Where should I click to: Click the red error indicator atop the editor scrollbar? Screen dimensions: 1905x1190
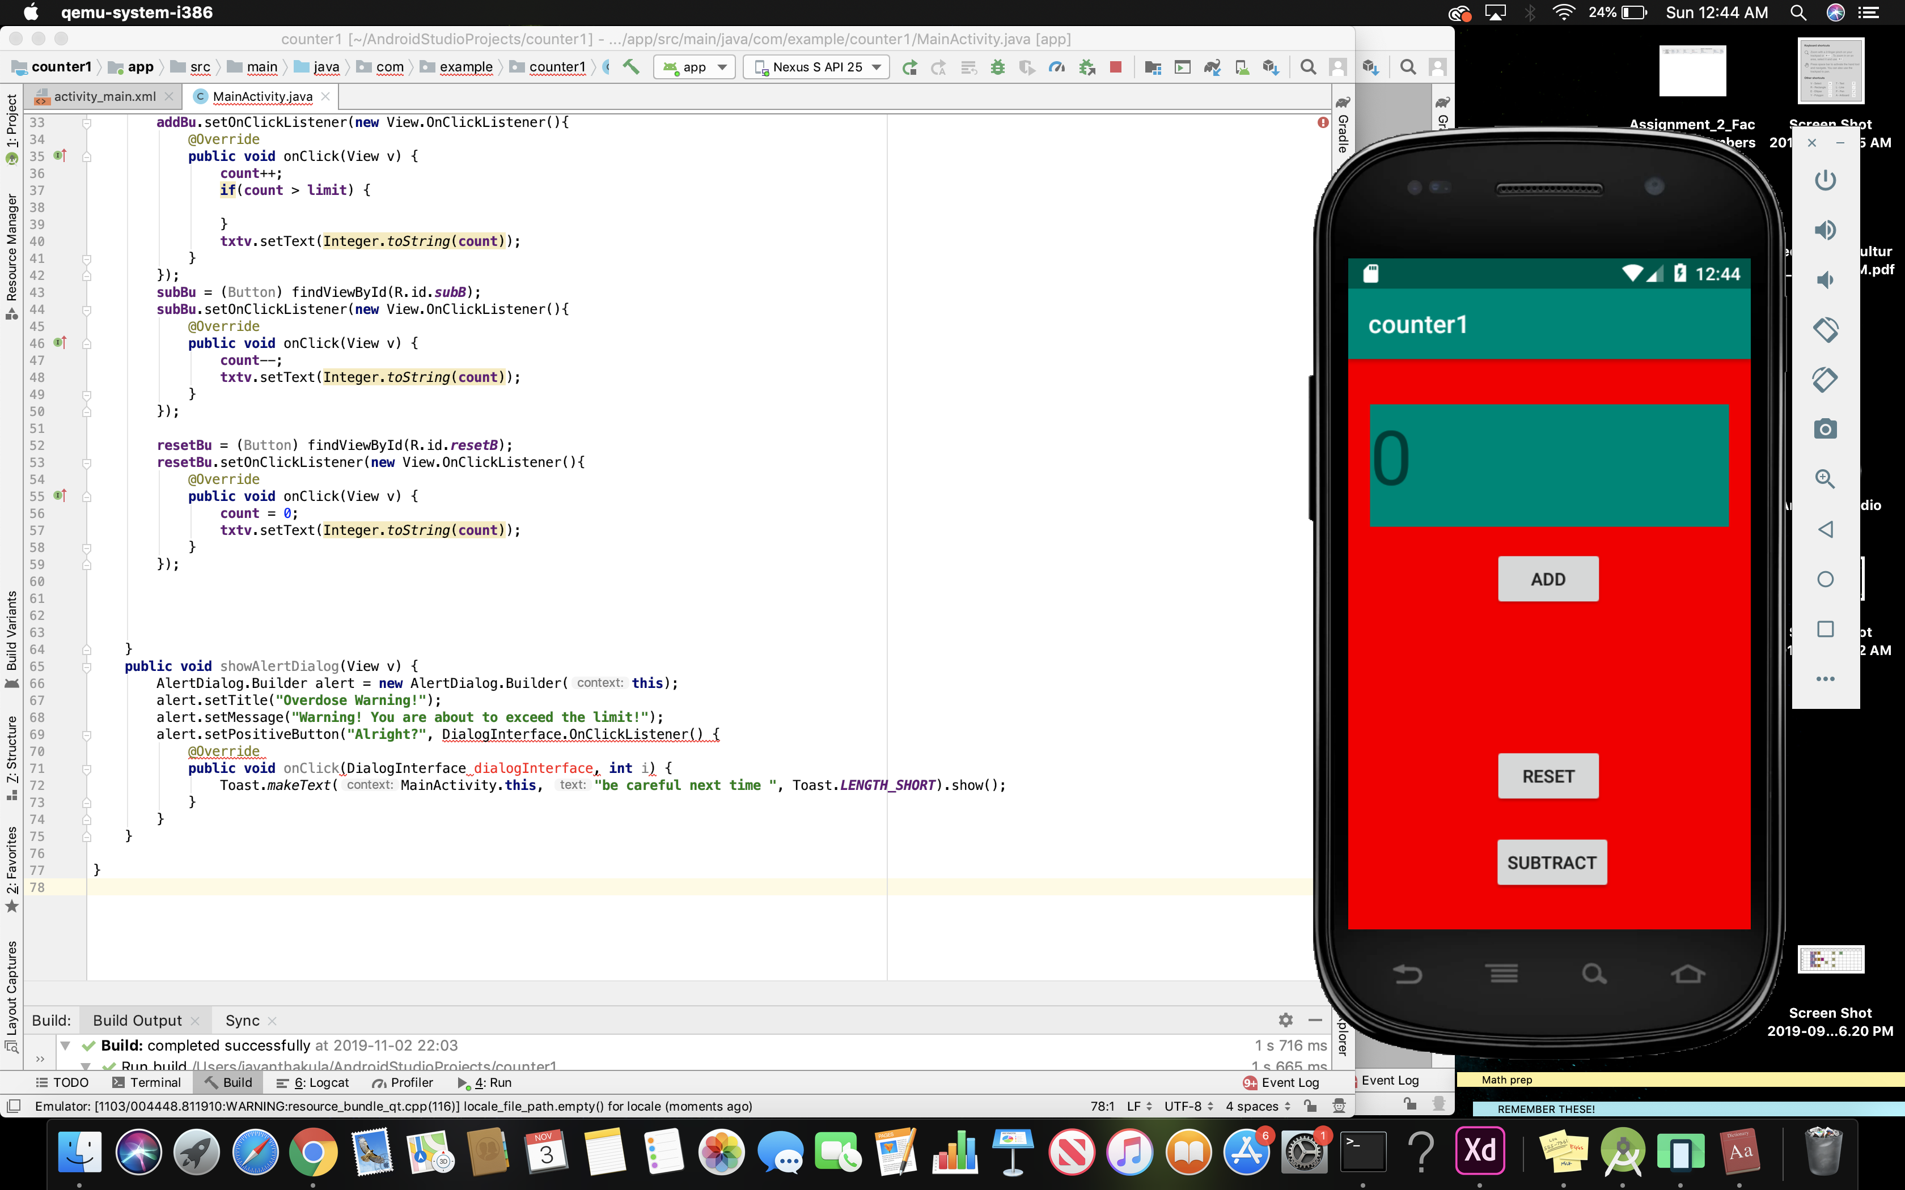point(1323,122)
